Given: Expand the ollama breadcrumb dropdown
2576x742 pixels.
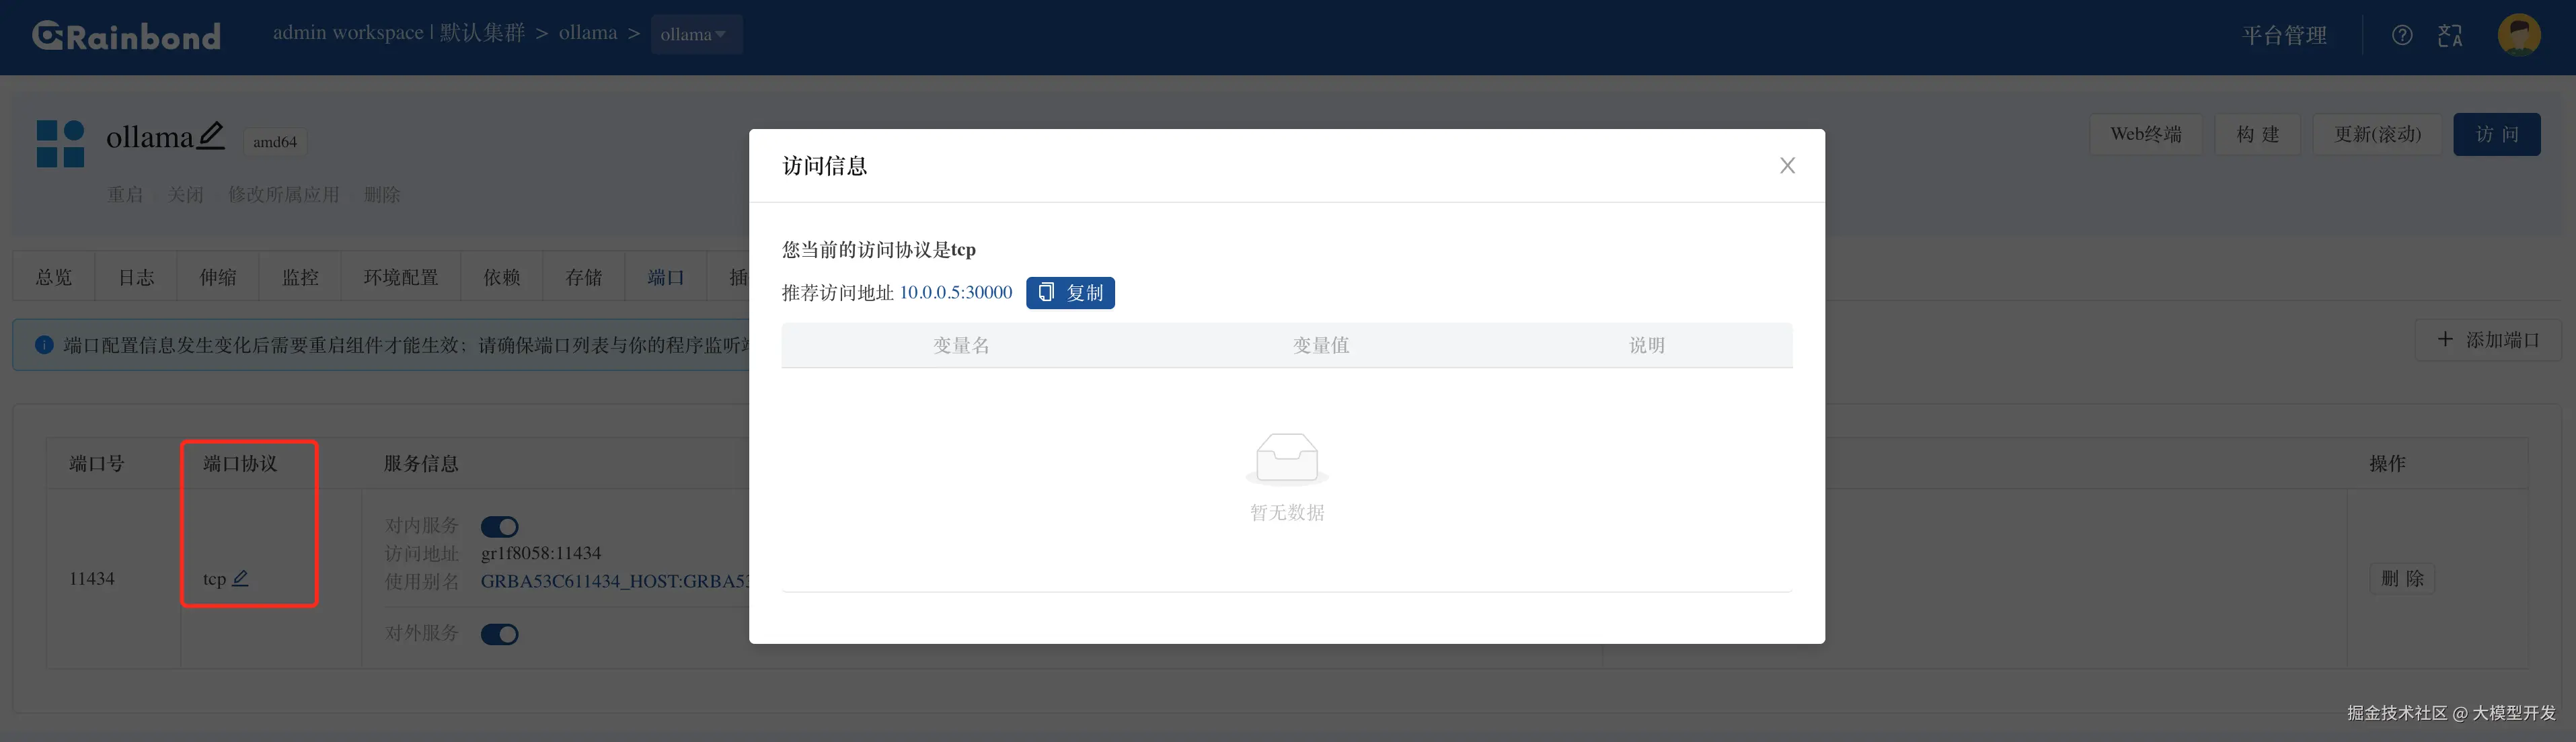Looking at the screenshot, I should coord(696,34).
